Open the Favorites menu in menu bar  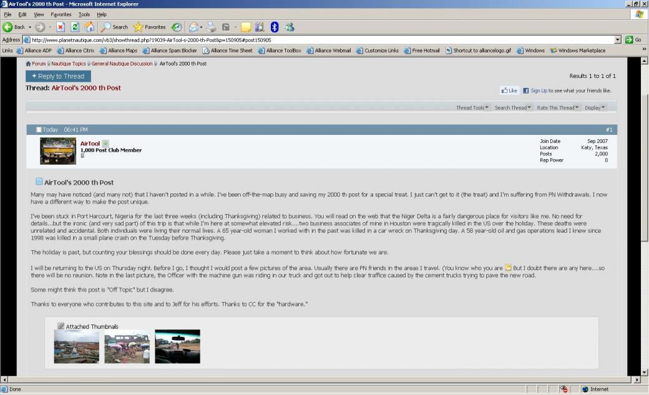(x=61, y=14)
